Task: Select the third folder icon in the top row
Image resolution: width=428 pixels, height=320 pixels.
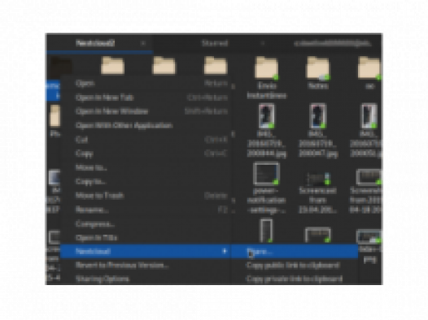Action: pyautogui.click(x=216, y=66)
